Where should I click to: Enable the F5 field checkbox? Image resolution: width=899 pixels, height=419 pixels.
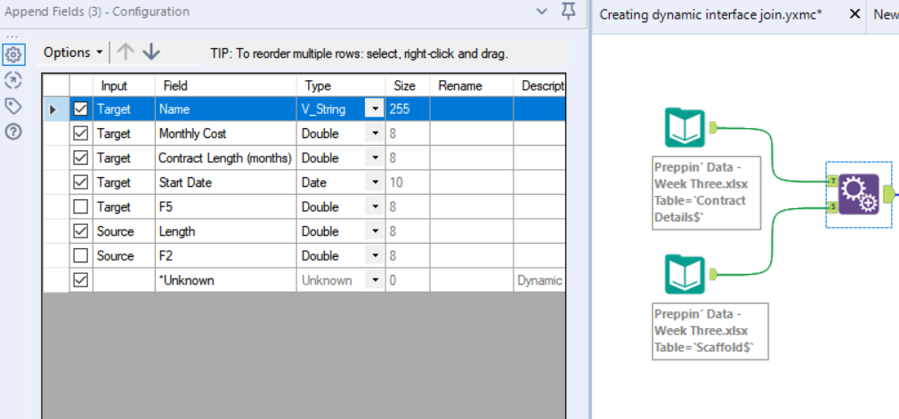pyautogui.click(x=81, y=206)
